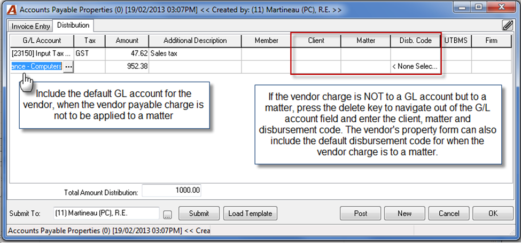The width and height of the screenshot is (521, 243).
Task: Click the New button
Action: pos(405,214)
